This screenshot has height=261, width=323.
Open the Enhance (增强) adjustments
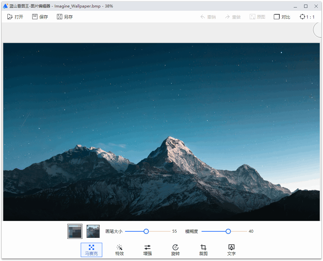147,250
